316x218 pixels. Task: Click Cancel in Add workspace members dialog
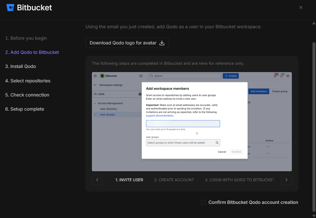tap(222, 152)
